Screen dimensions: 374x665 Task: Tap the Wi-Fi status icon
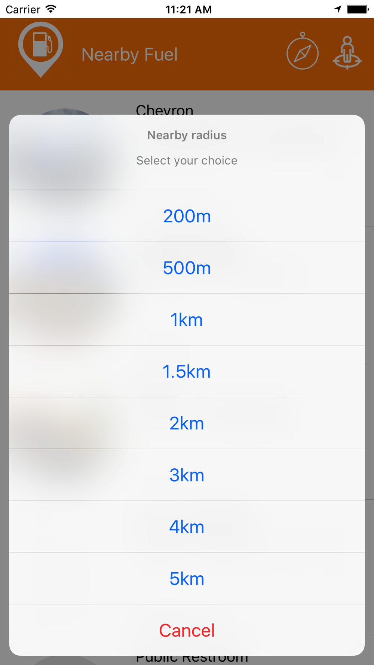51,9
